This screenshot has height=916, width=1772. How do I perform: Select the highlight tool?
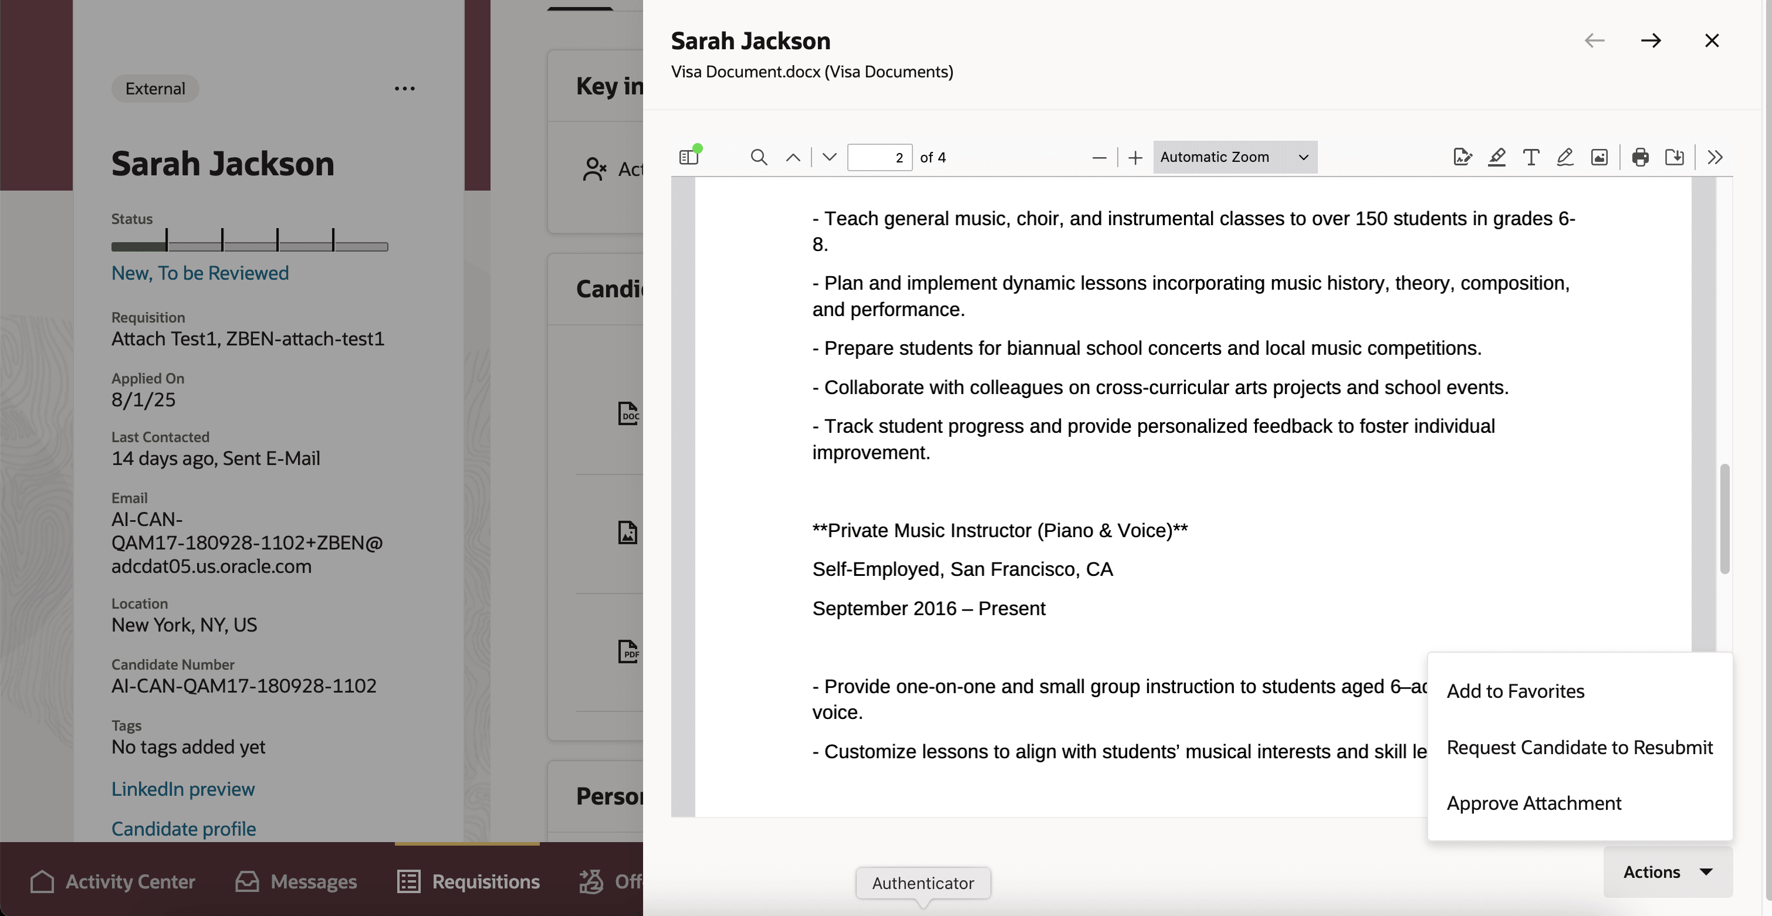(1497, 158)
